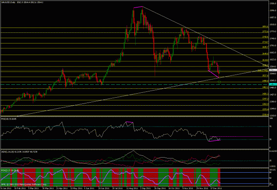
Task: Click the 1740.0 price scale value
Action: [273, 39]
